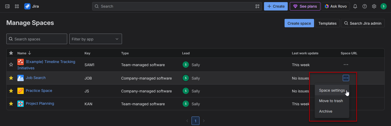
Task: Open Ask Rovo
Action: tap(336, 6)
